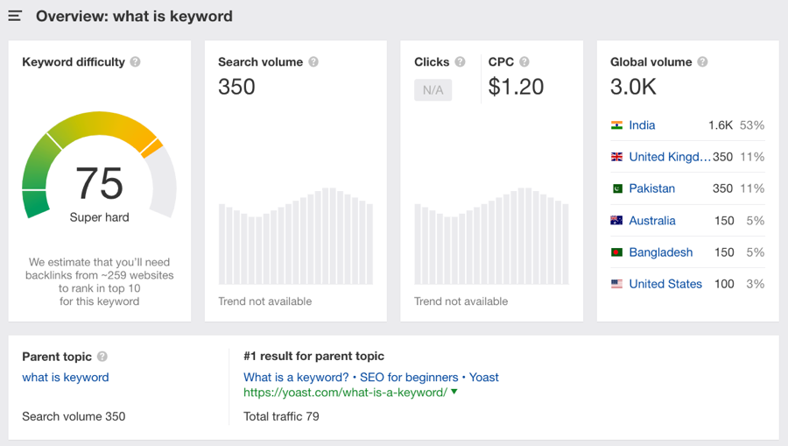Click the N/A clicks badge
The height and width of the screenshot is (446, 788).
pos(433,90)
